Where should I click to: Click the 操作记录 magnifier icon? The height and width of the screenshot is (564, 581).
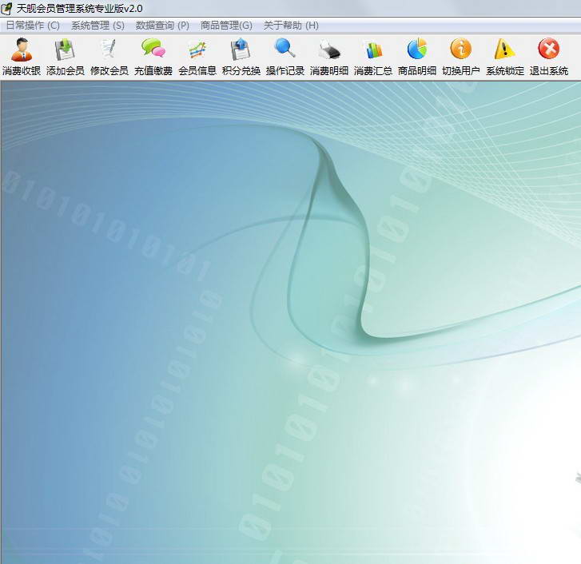click(285, 48)
